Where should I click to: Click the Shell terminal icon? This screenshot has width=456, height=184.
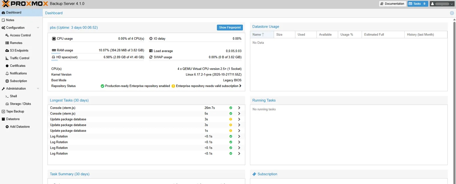pos(7,96)
